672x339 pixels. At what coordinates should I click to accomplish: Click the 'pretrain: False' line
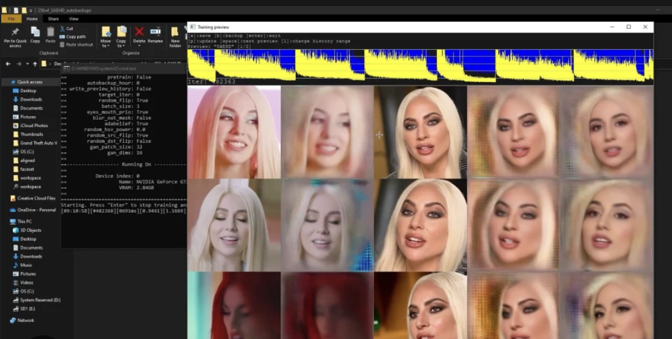tap(129, 77)
